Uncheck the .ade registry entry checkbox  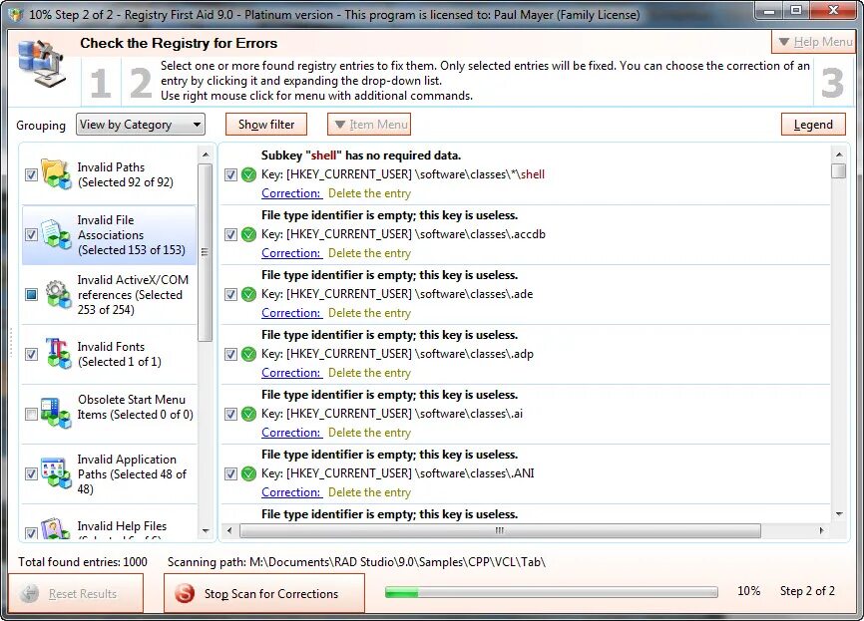point(230,294)
